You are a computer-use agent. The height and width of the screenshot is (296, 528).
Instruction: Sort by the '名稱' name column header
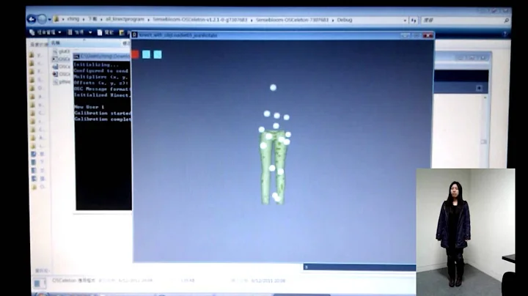(x=56, y=43)
